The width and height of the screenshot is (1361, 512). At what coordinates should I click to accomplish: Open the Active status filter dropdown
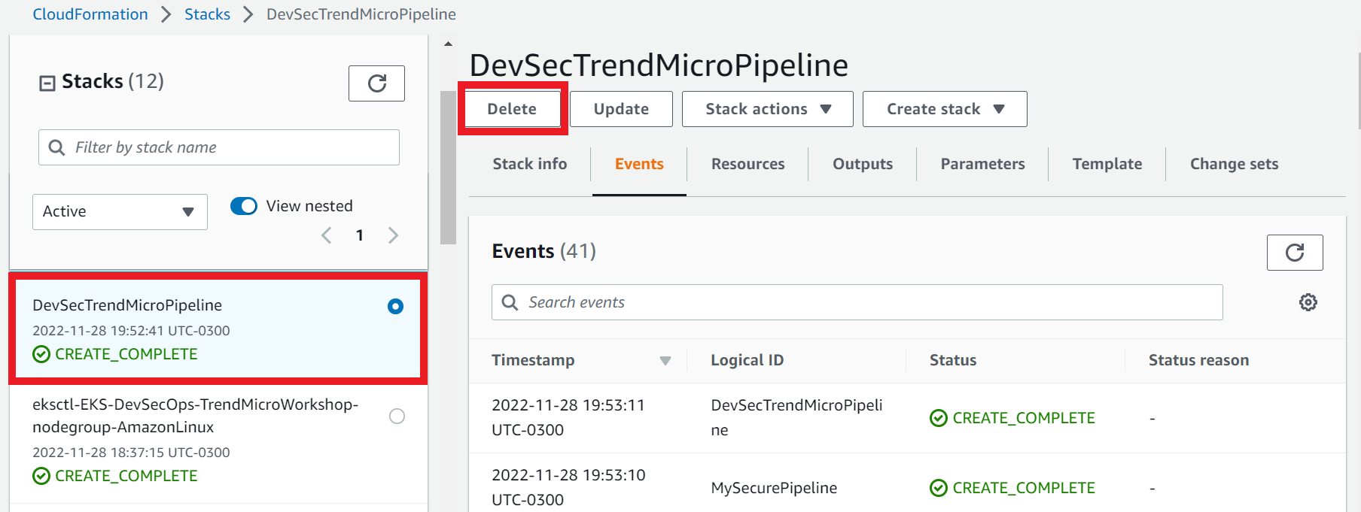pos(120,212)
